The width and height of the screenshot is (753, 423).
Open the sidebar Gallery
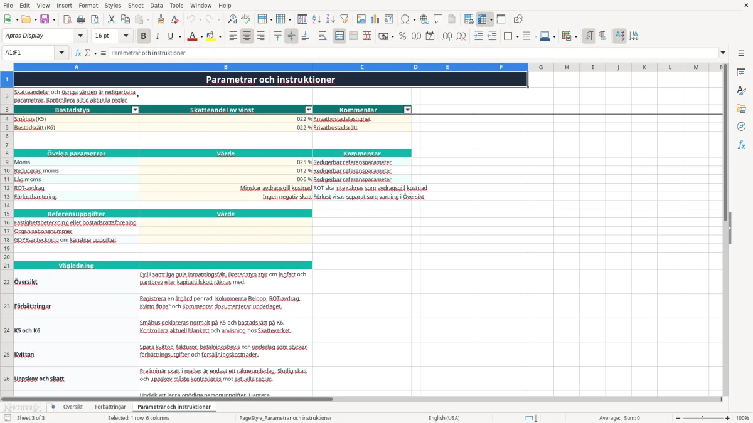741,108
